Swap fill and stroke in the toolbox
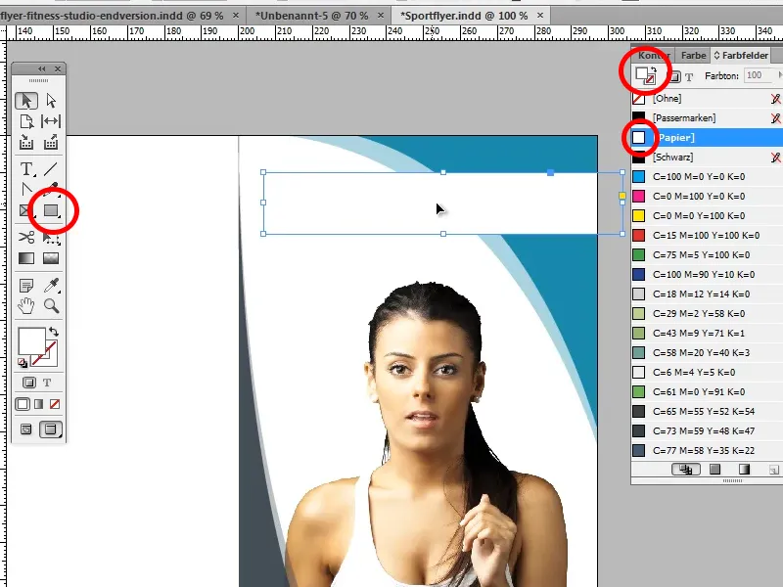 54,332
